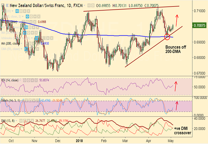Toggle visibility of the EMA (55, close) indicator

pos(26,49)
